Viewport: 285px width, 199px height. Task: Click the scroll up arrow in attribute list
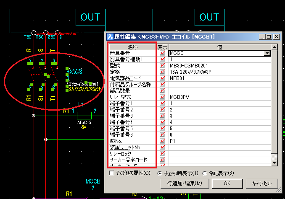274,47
